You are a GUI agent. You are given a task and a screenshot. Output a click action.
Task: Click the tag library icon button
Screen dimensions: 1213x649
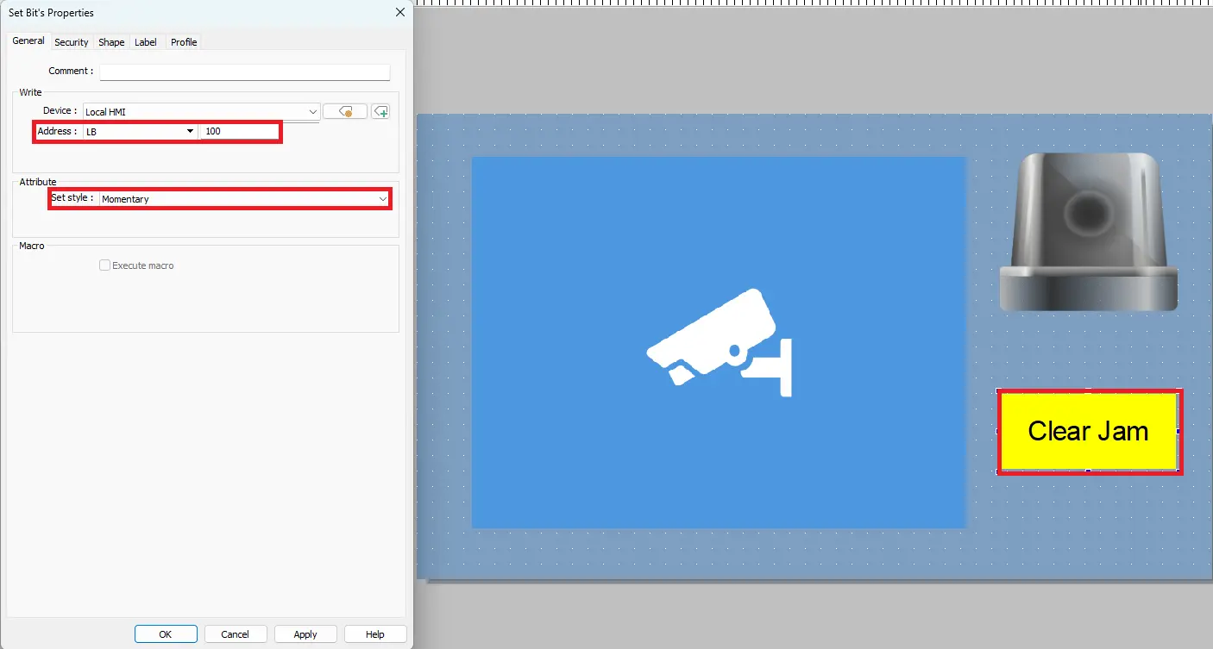click(345, 111)
